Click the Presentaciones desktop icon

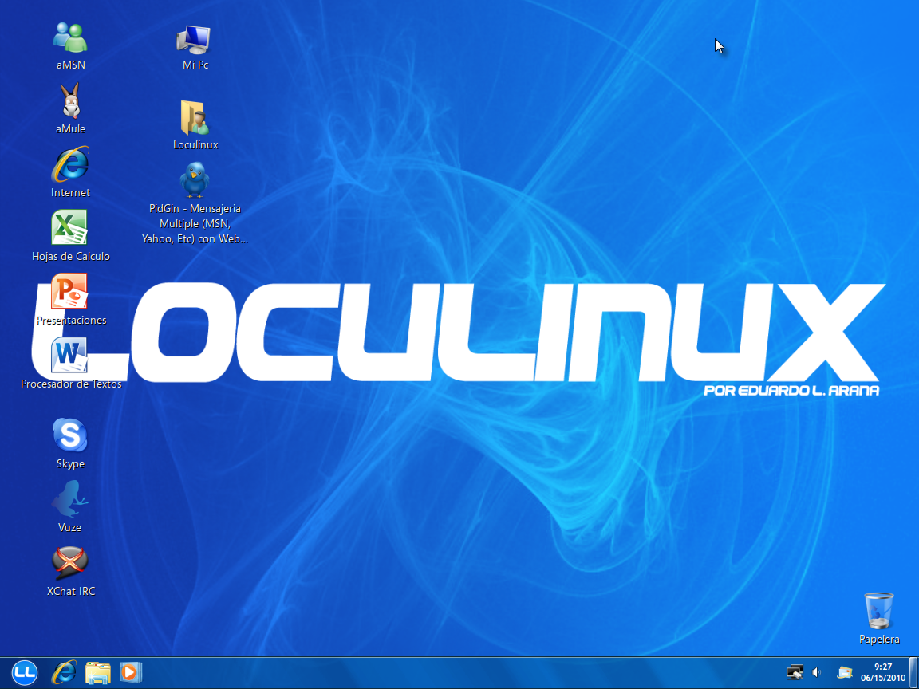[70, 293]
